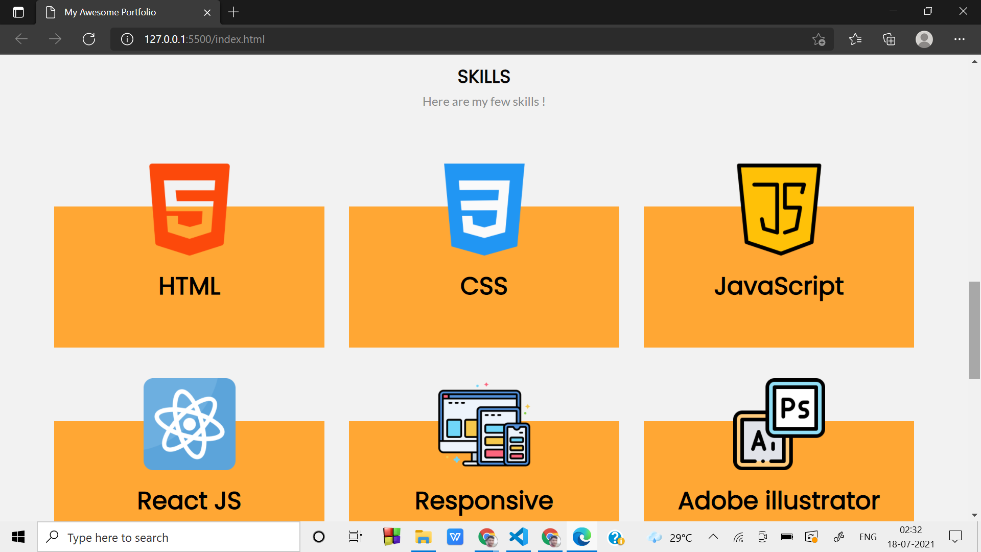Open Task View on taskbar

click(356, 537)
